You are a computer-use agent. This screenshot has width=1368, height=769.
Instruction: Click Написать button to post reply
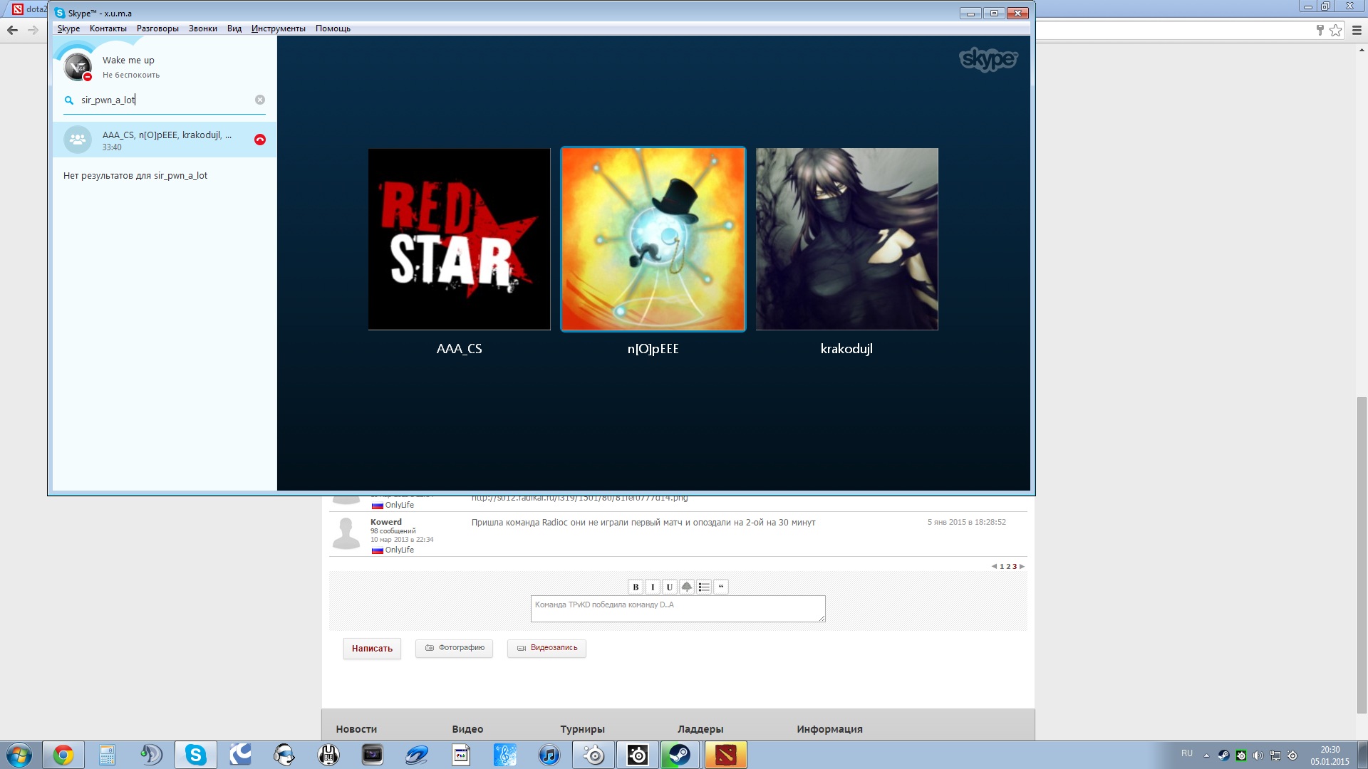click(372, 649)
